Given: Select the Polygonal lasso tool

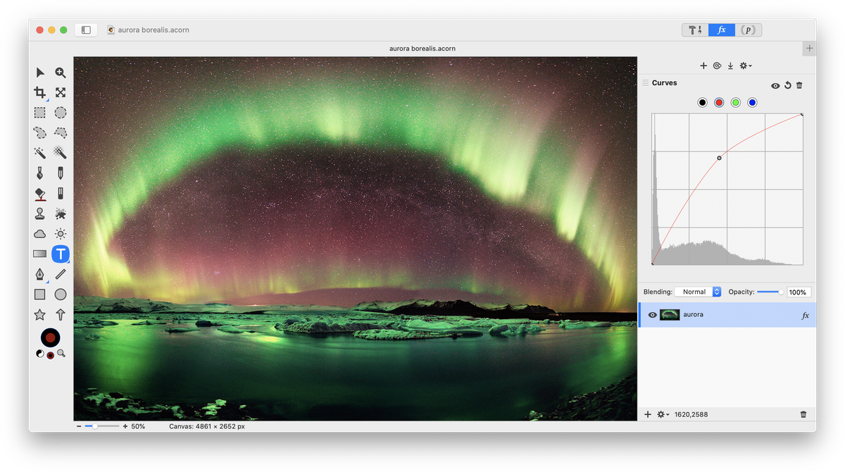Looking at the screenshot, I should (61, 132).
